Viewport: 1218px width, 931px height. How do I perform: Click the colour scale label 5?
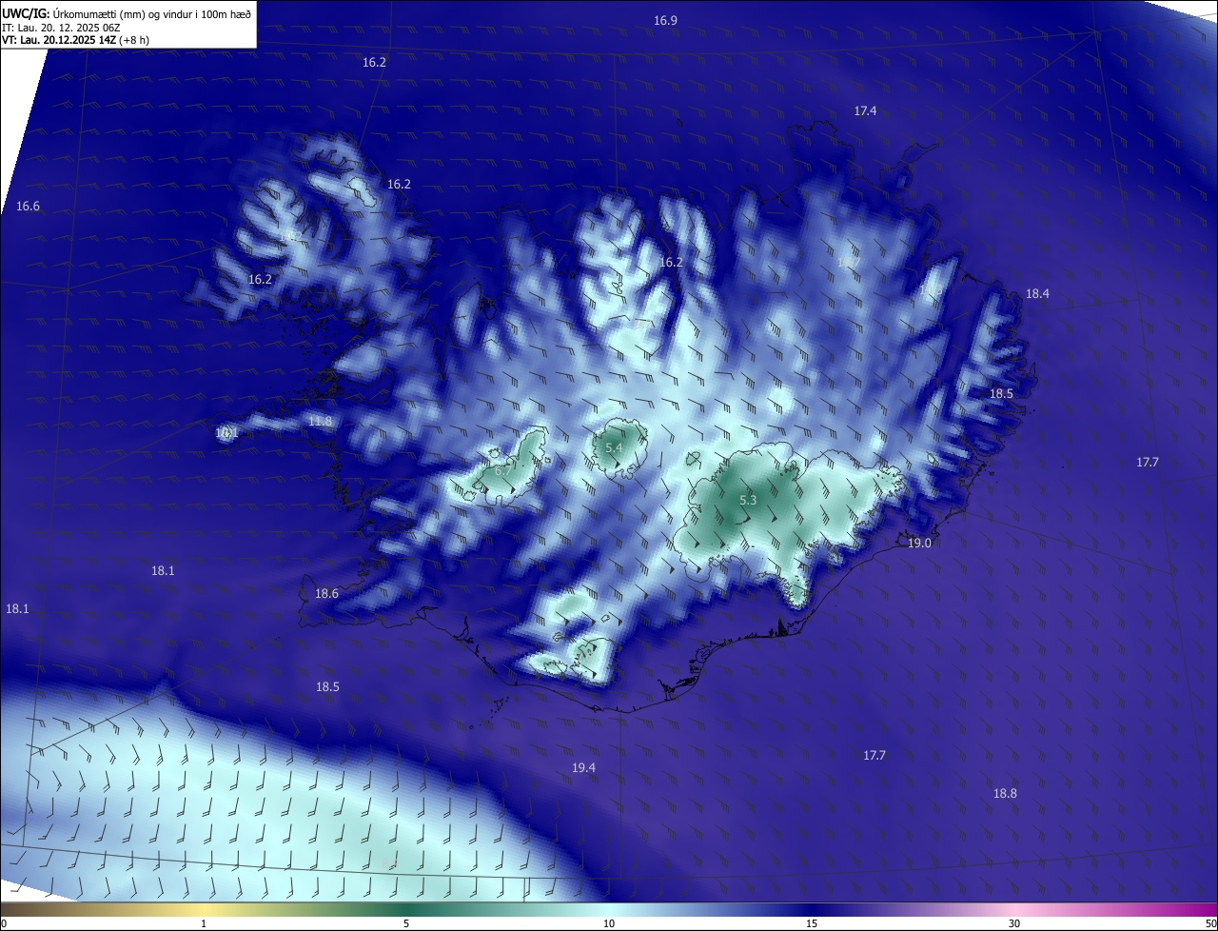coord(406,924)
